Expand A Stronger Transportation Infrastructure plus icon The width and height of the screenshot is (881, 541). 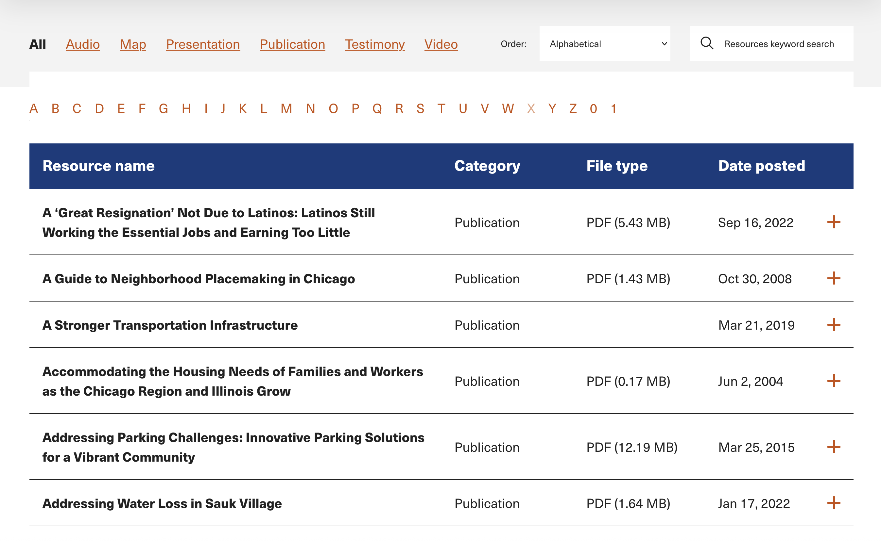coord(833,324)
